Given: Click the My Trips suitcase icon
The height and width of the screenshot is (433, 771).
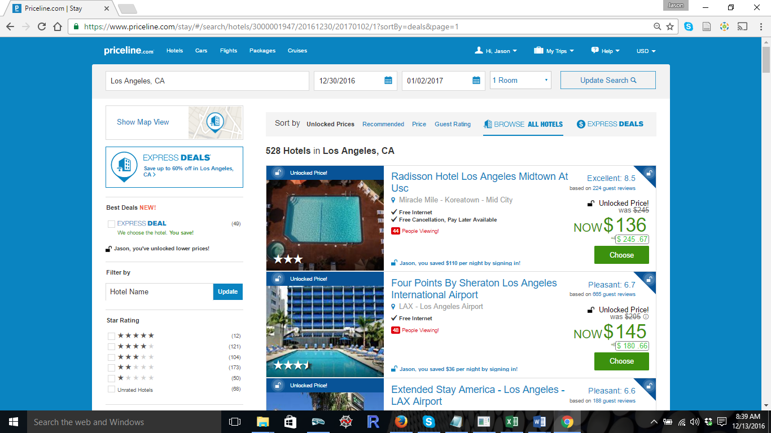Looking at the screenshot, I should 538,50.
